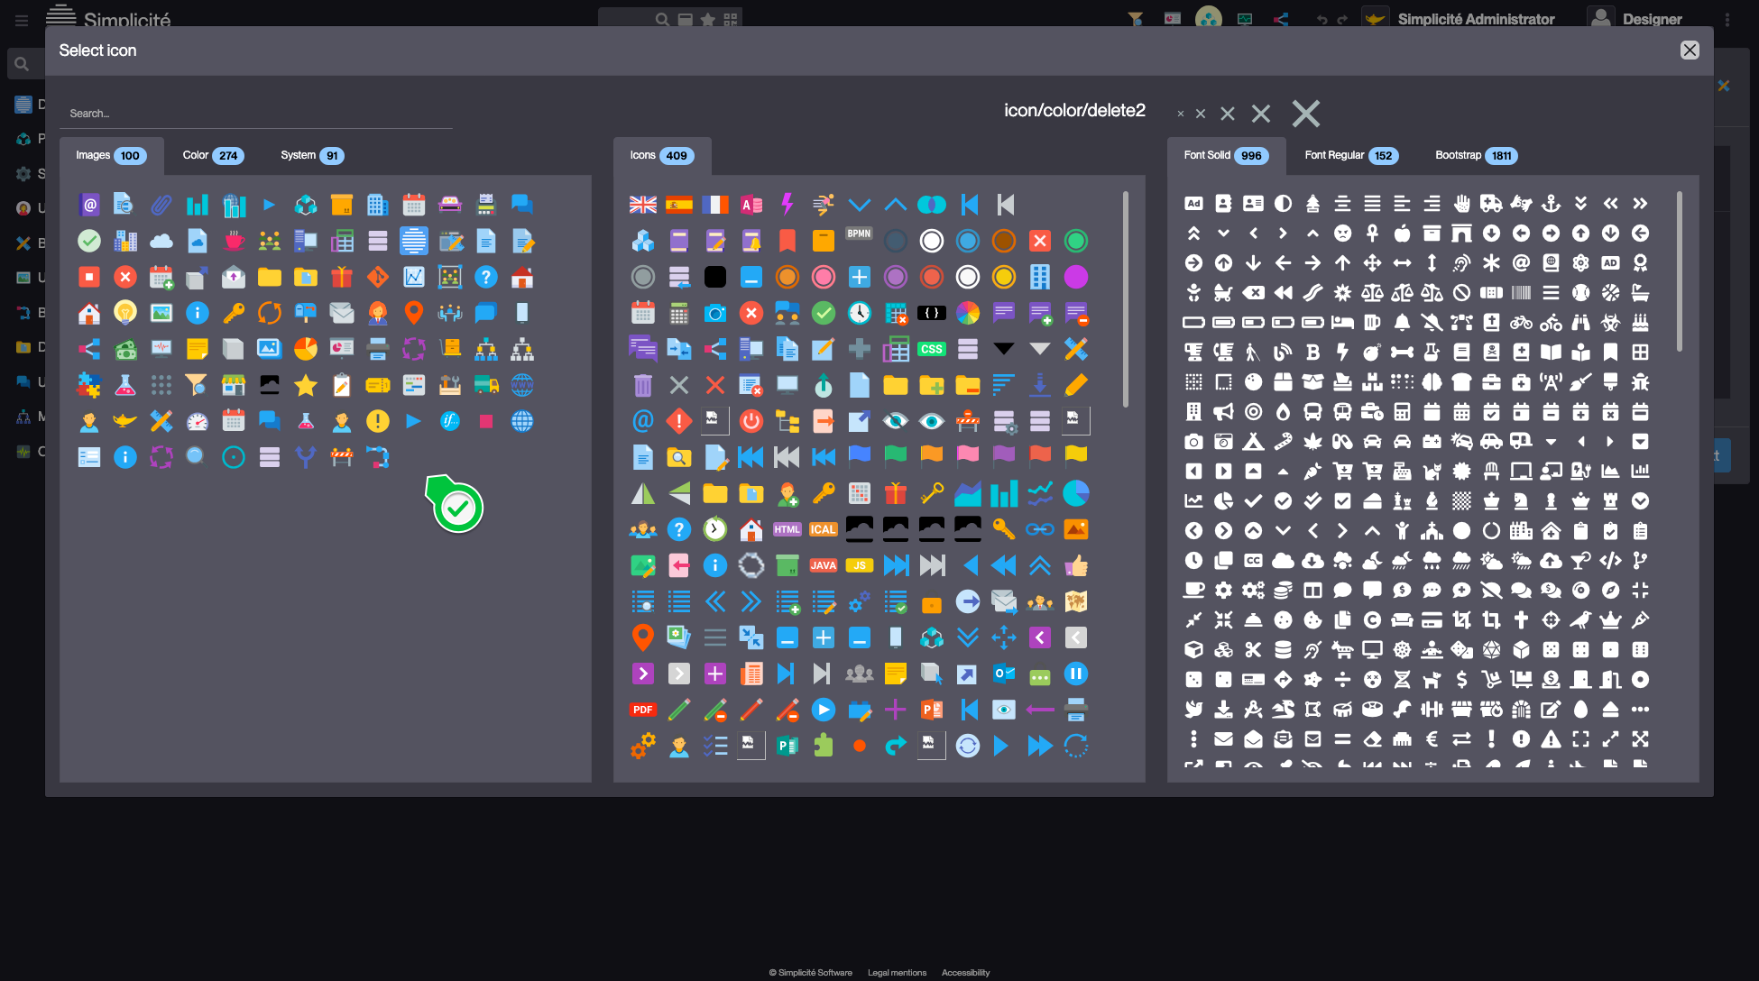1759x981 pixels.
Task: Choose the crossed-out eye icon
Action: [896, 421]
